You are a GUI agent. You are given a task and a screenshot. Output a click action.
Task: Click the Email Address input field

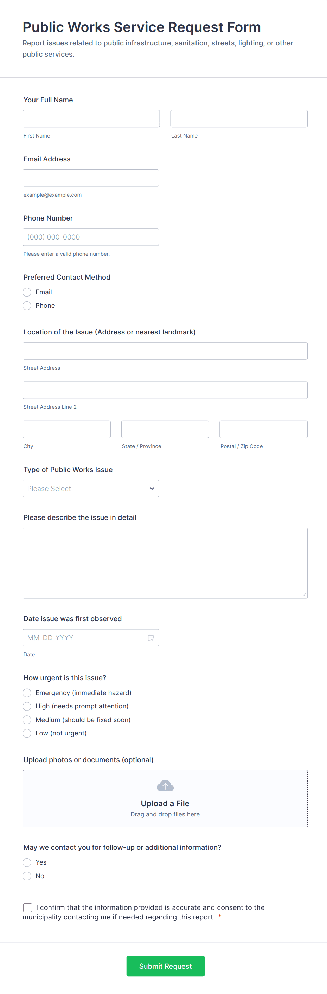(91, 178)
